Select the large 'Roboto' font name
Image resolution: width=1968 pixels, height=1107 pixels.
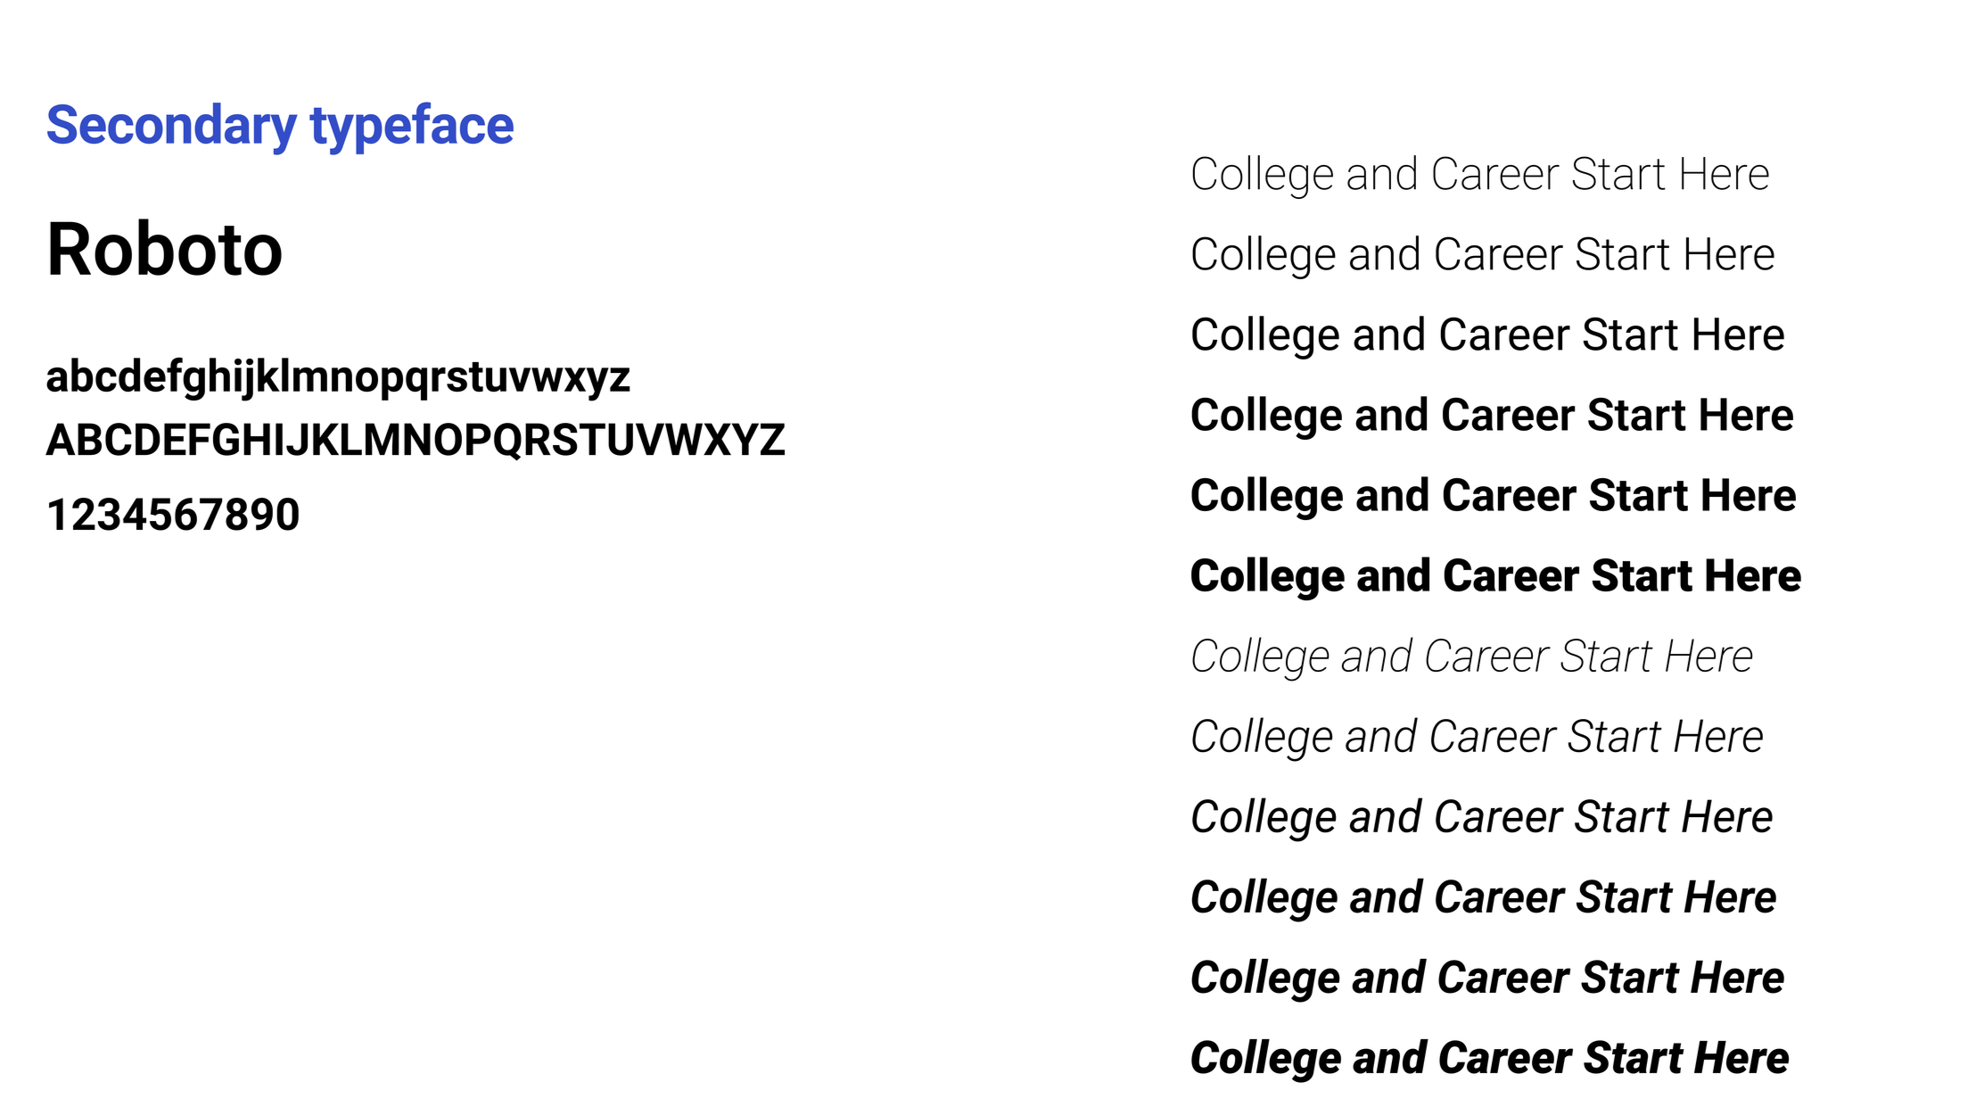pos(164,250)
